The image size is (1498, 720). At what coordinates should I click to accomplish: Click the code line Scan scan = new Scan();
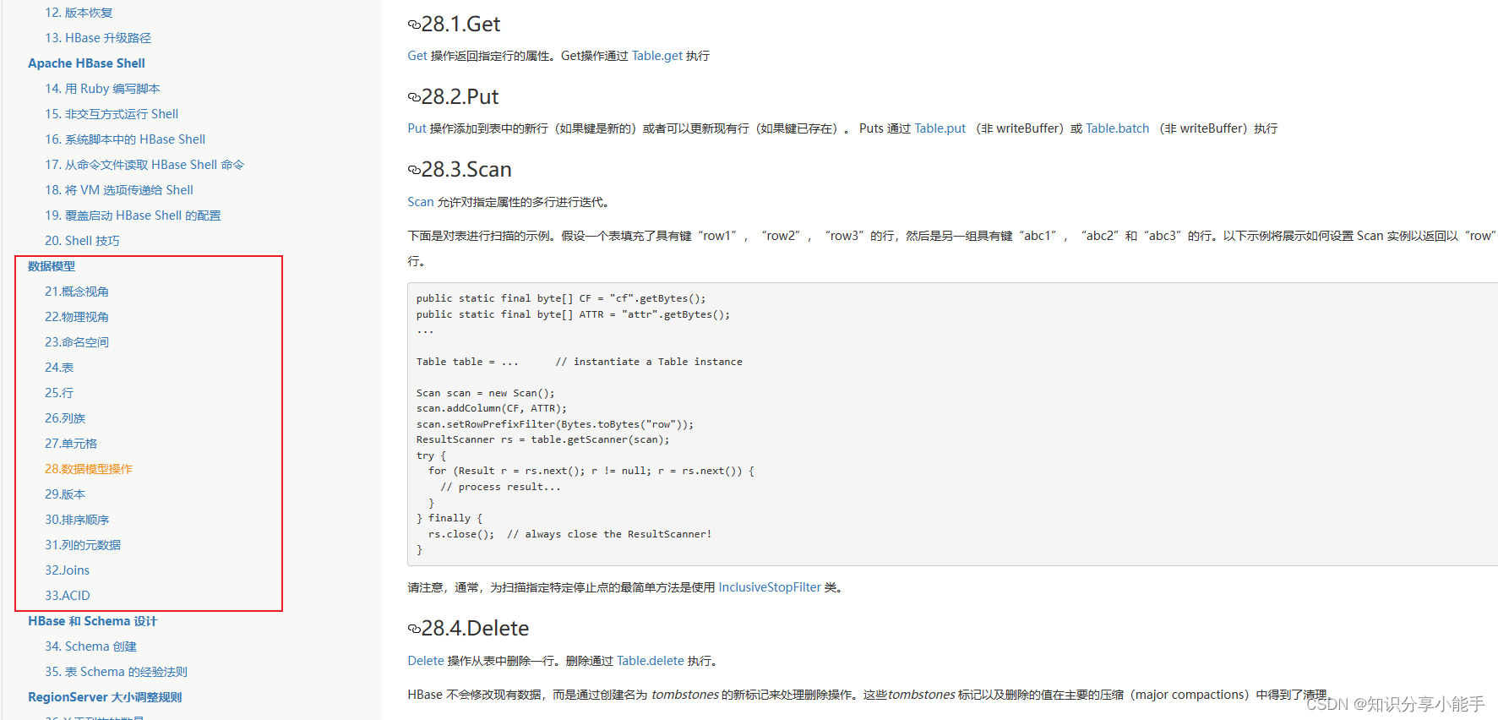tap(486, 393)
